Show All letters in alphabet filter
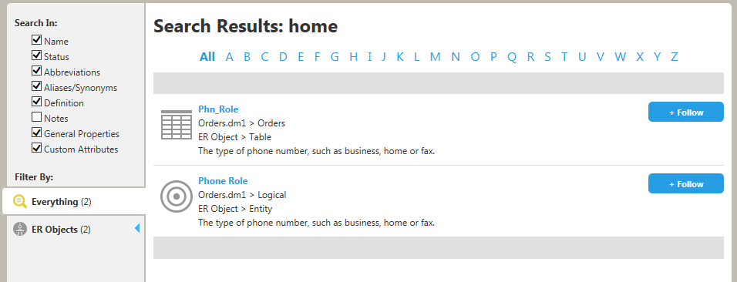737x282 pixels. 207,57
